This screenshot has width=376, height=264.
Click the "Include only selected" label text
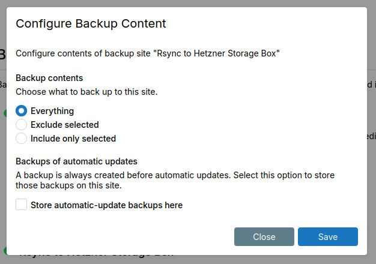pos(73,139)
